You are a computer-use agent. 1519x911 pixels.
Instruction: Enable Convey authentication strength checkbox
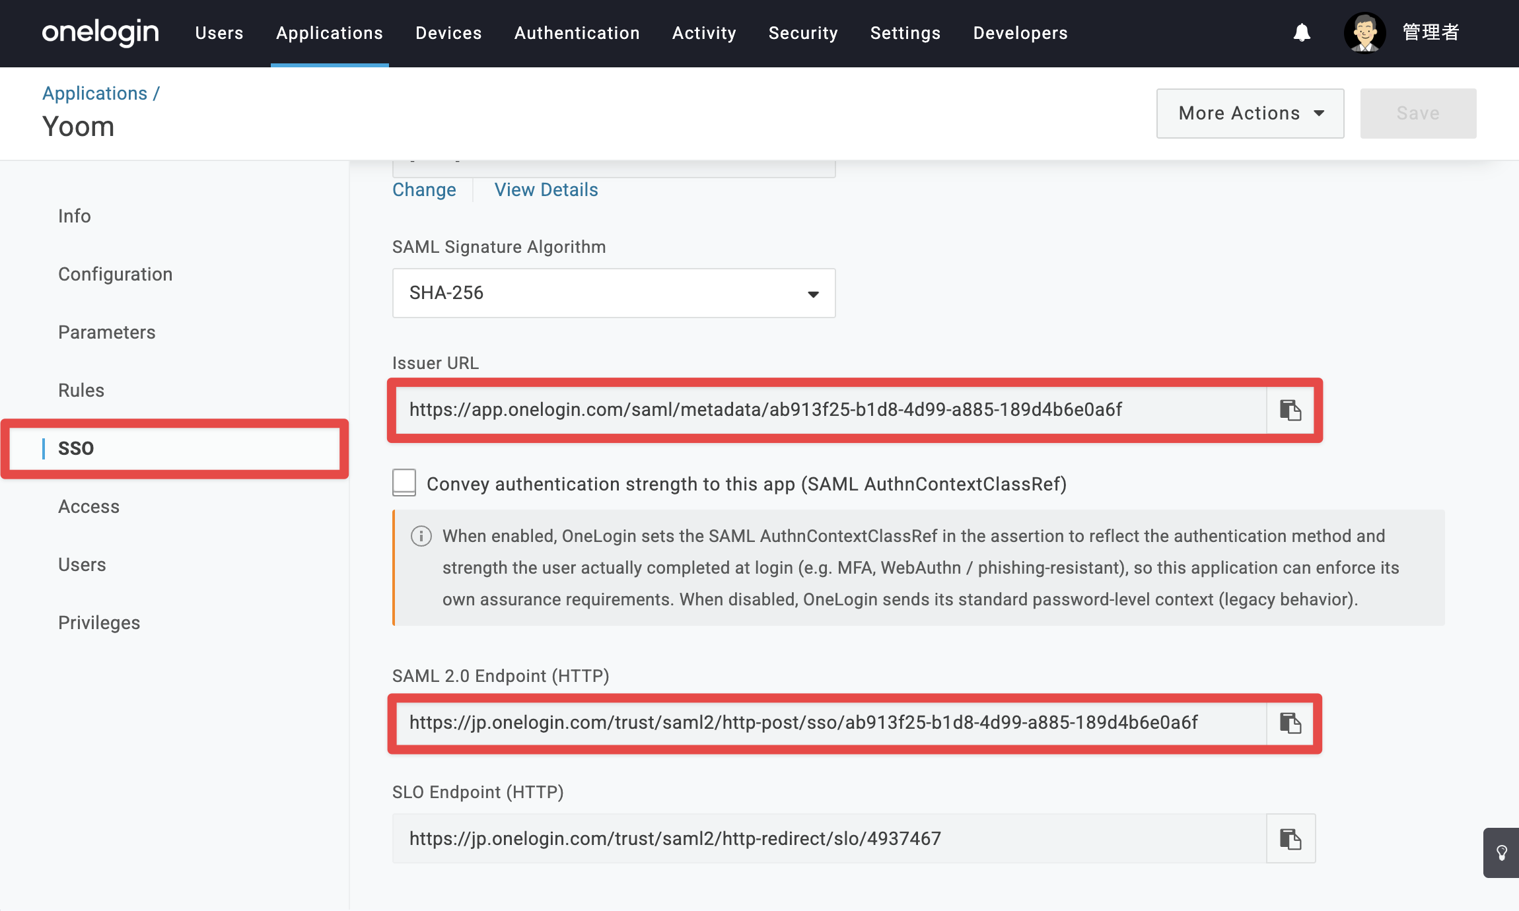point(404,483)
